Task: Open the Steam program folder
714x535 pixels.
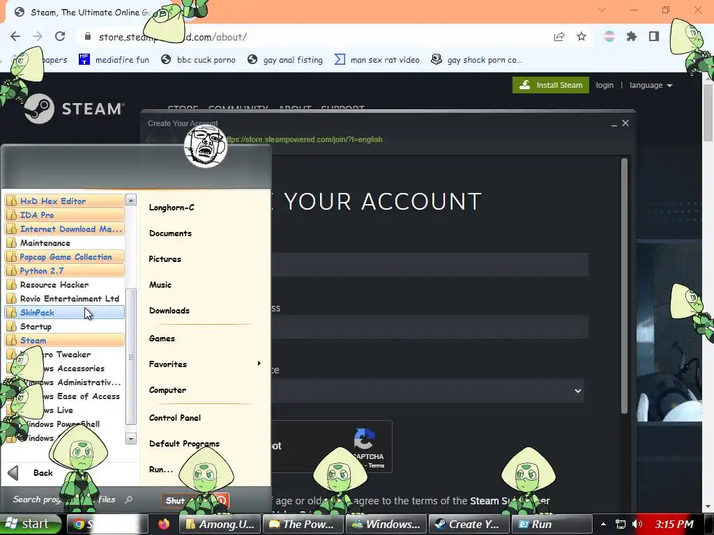Action: point(64,340)
